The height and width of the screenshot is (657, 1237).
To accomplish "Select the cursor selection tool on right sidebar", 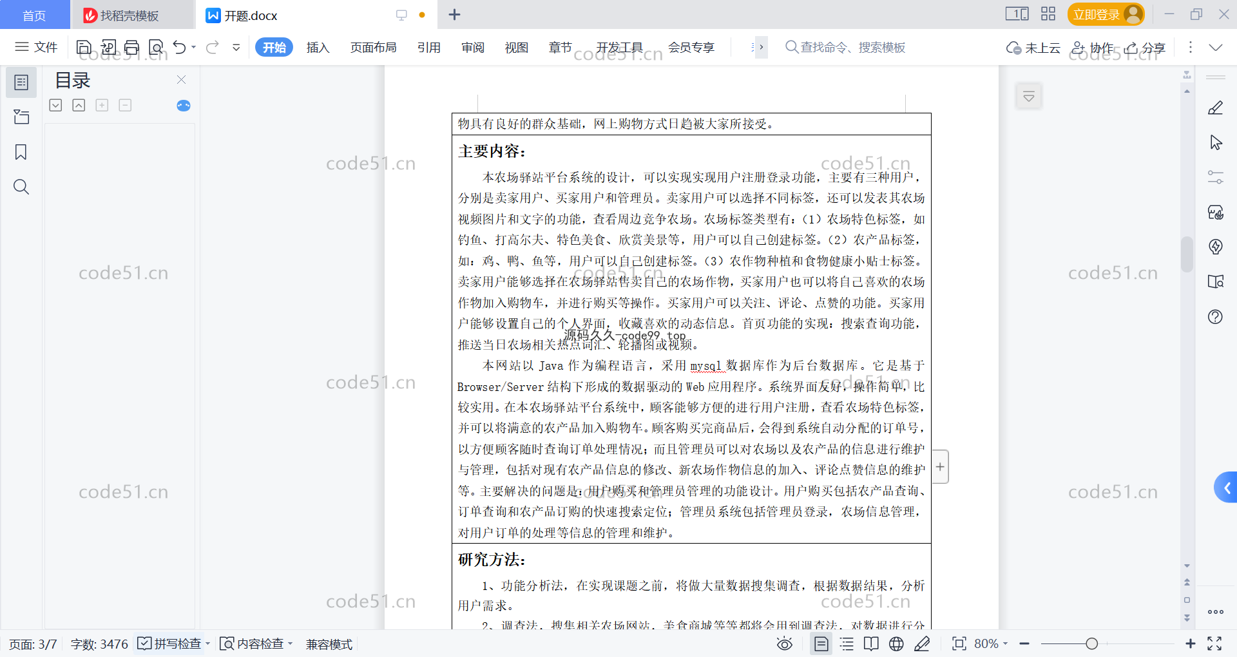I will (x=1216, y=142).
